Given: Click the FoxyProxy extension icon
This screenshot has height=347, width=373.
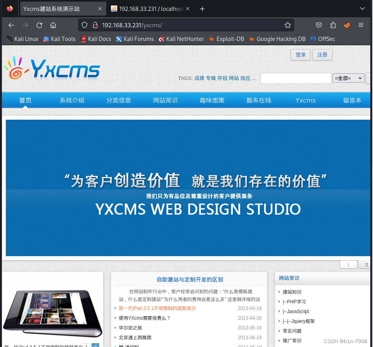Looking at the screenshot, I should click(347, 25).
